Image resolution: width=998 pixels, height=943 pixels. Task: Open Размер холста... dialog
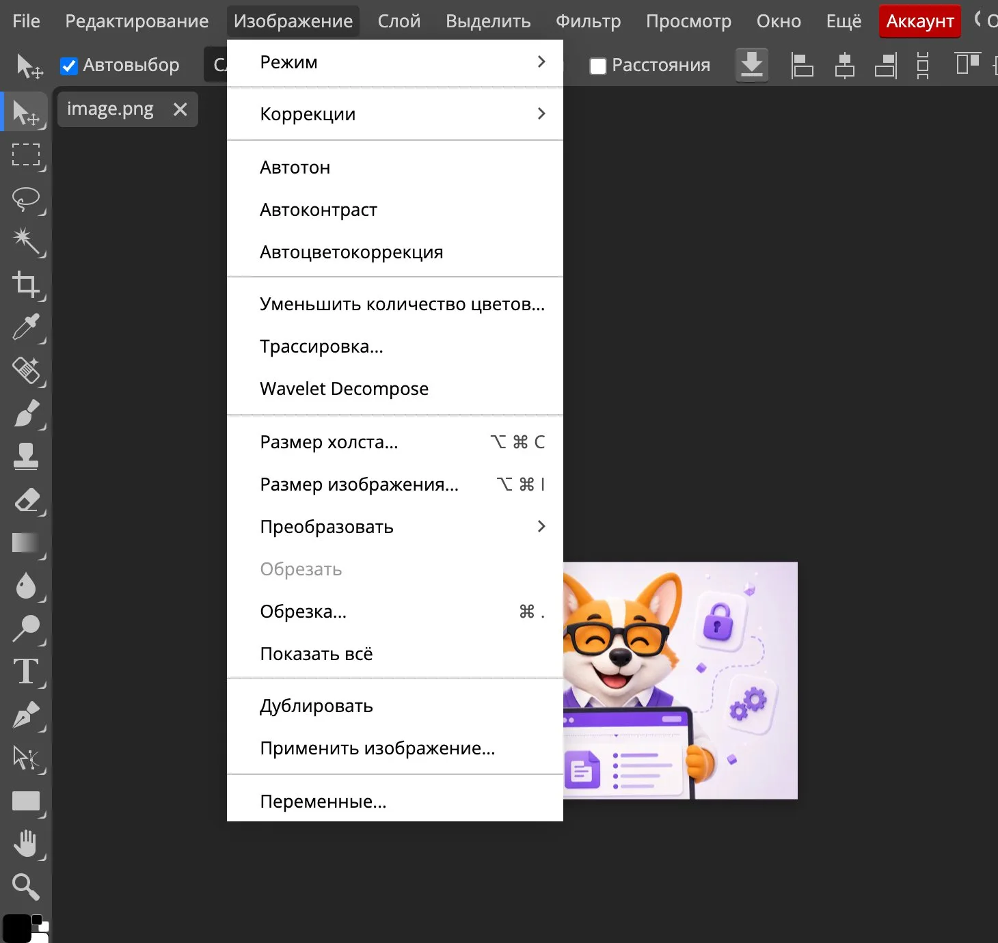[x=395, y=442]
